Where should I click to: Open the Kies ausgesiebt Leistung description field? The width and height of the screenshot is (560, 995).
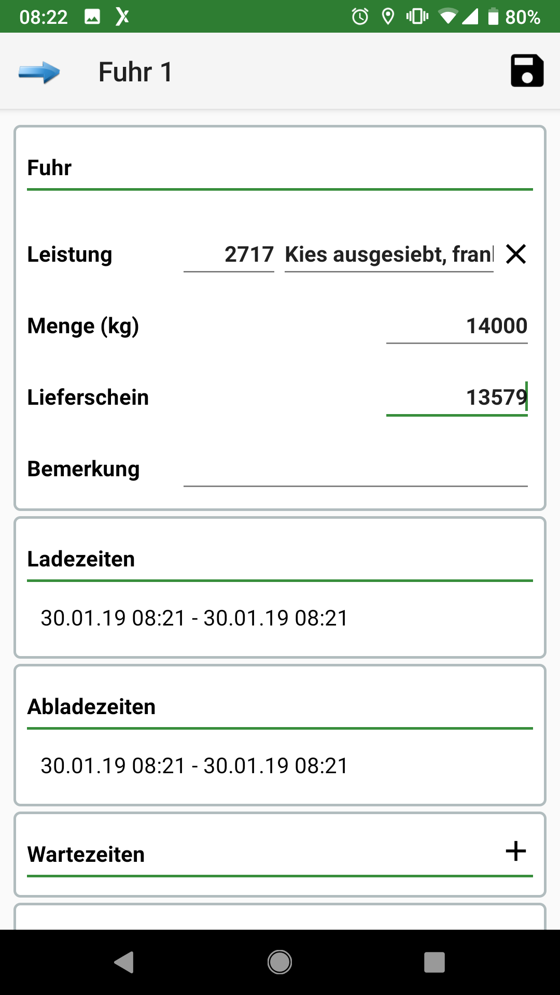point(389,254)
